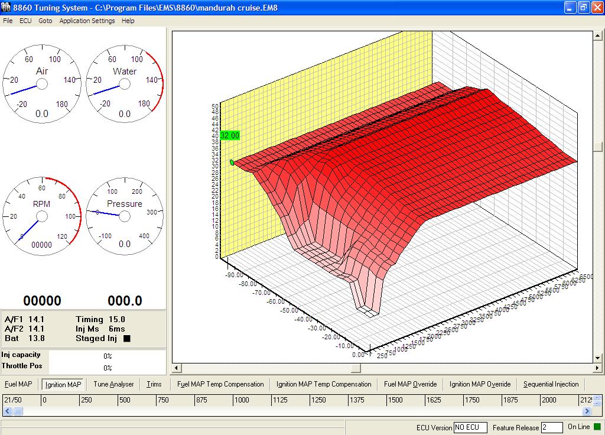Click the Water temperature gauge
605x435 pixels.
click(125, 85)
